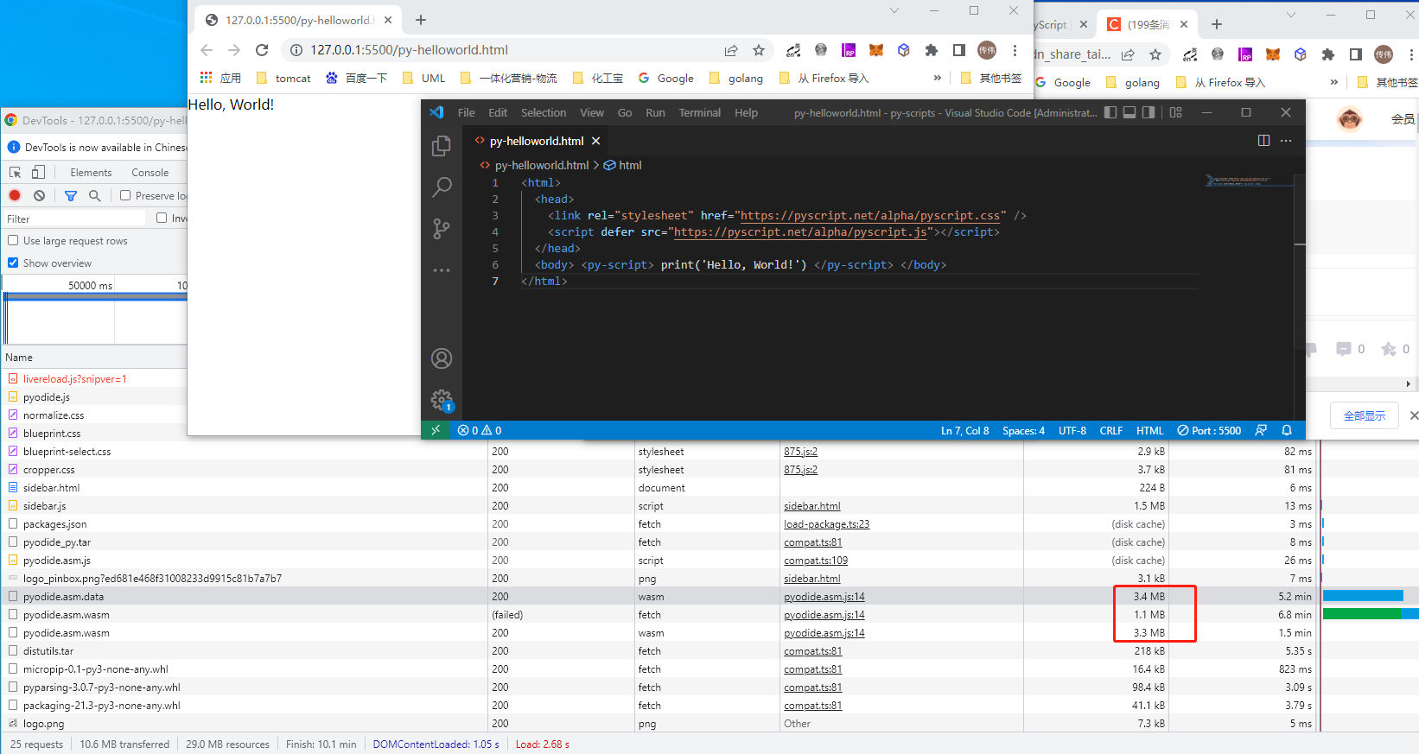The width and height of the screenshot is (1419, 754).
Task: Click Port : 5500 Live Server button
Action: coord(1209,430)
